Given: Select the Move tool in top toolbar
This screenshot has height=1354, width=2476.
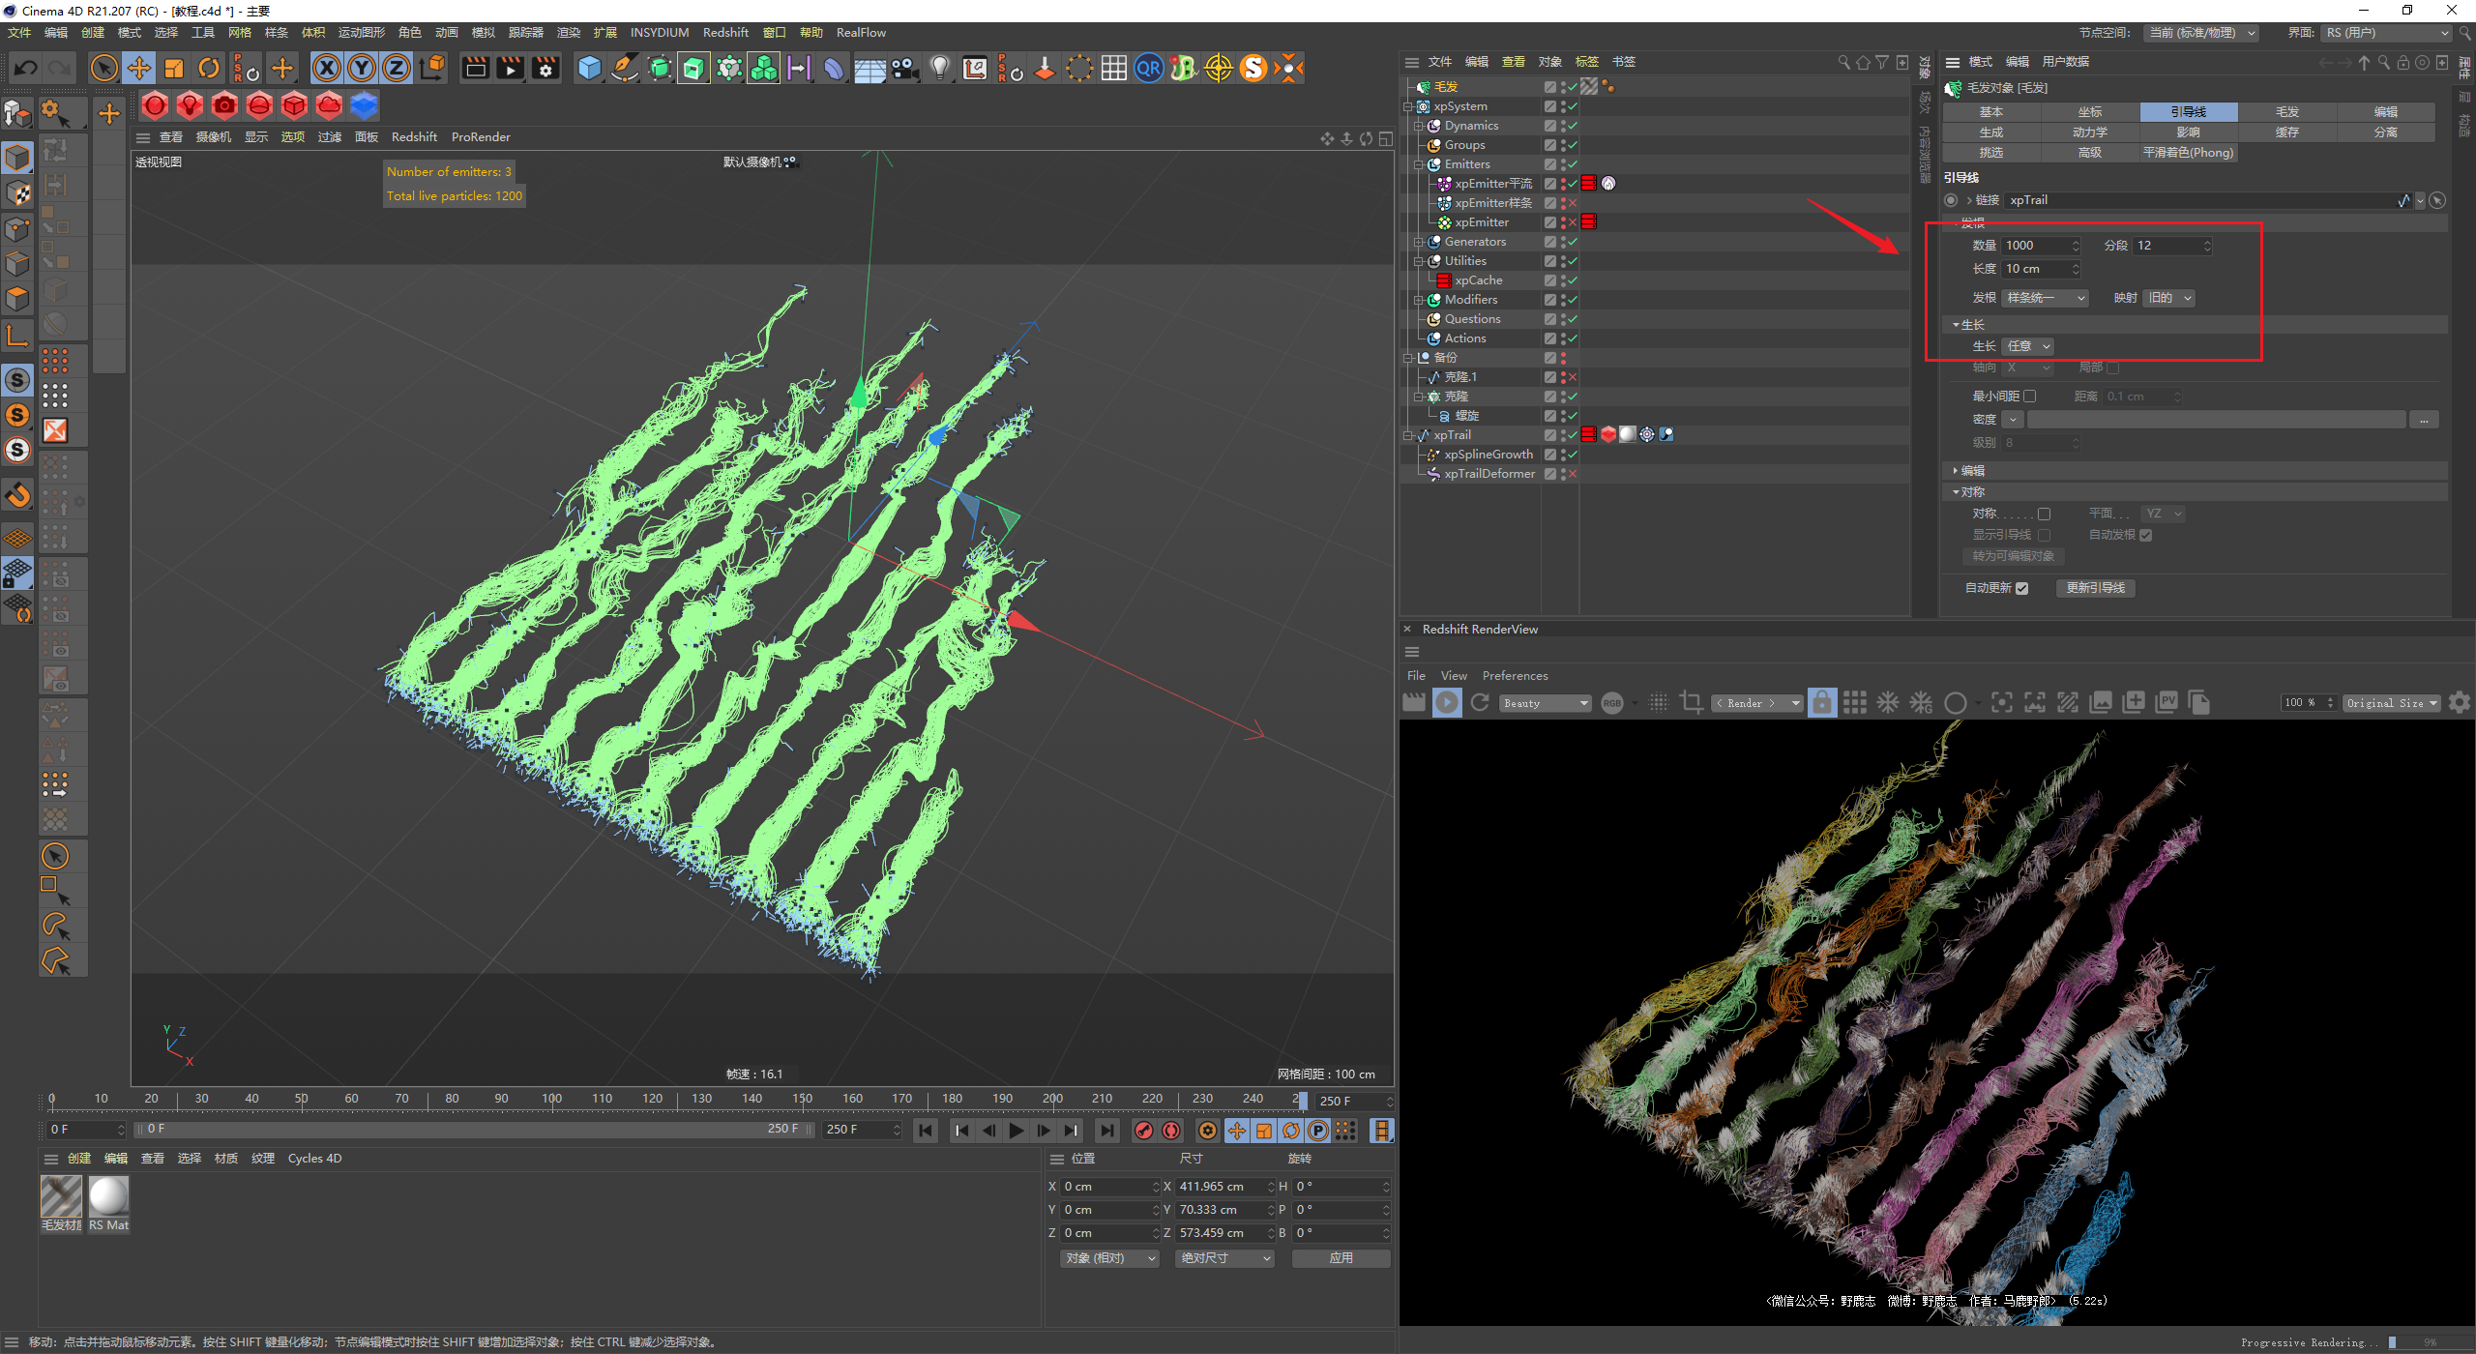Looking at the screenshot, I should (x=139, y=69).
